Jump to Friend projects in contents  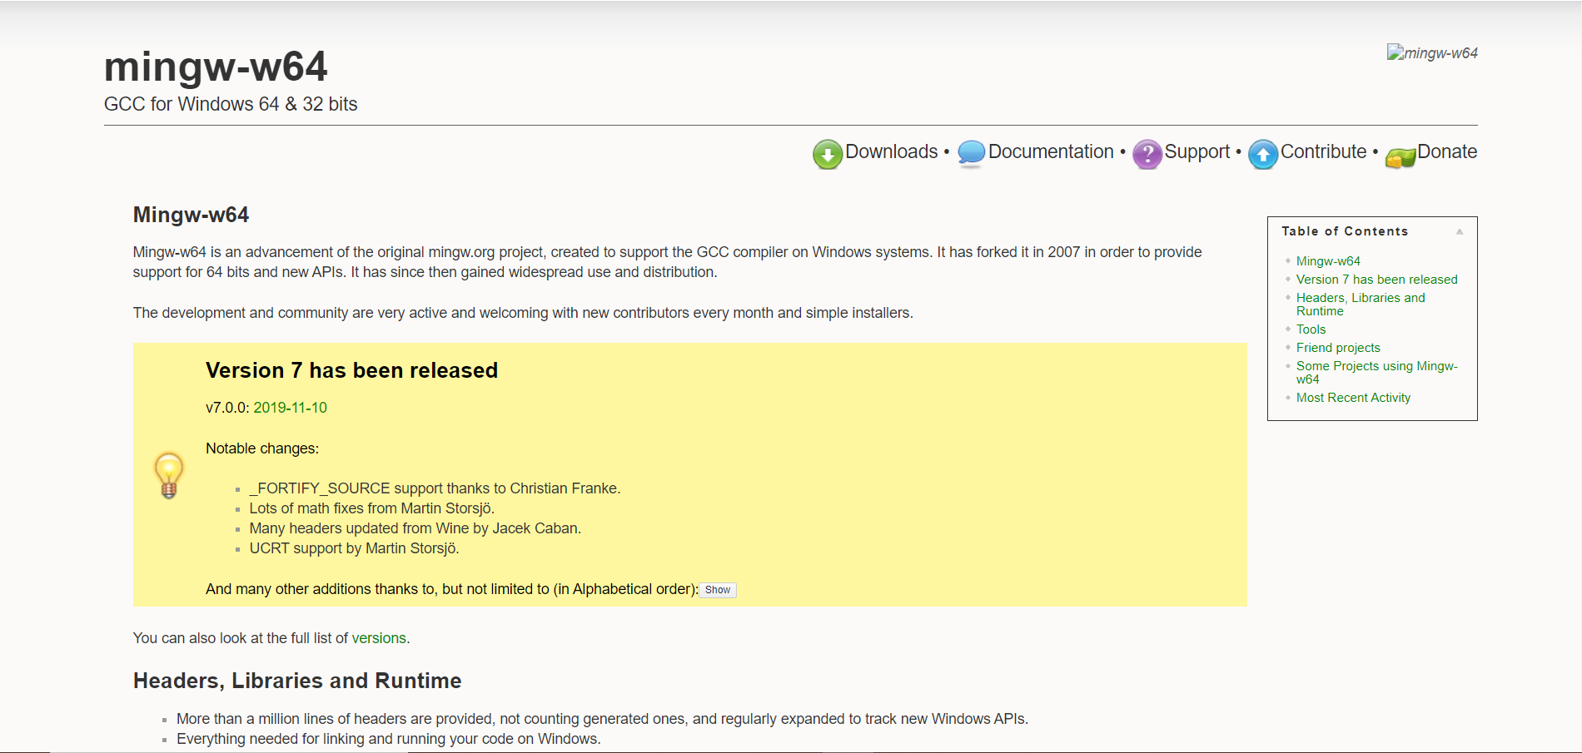[x=1338, y=348]
